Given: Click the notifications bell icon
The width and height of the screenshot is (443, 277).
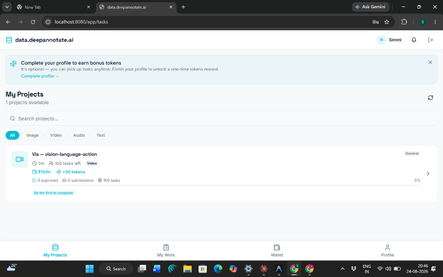Looking at the screenshot, I should click(414, 40).
